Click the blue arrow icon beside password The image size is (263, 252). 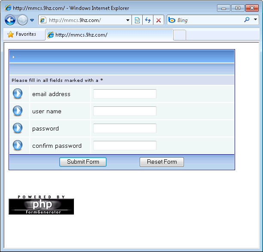point(18,128)
